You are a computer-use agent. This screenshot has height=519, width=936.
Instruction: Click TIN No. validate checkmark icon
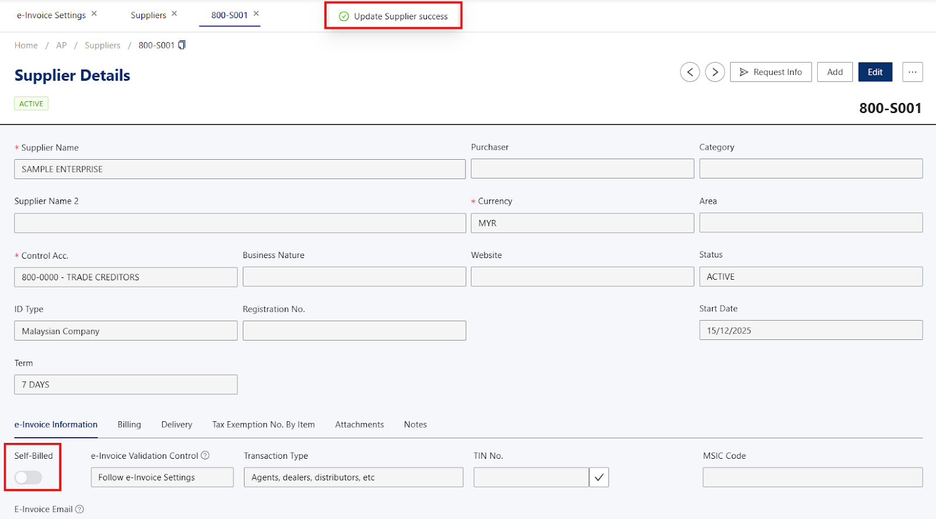click(599, 477)
